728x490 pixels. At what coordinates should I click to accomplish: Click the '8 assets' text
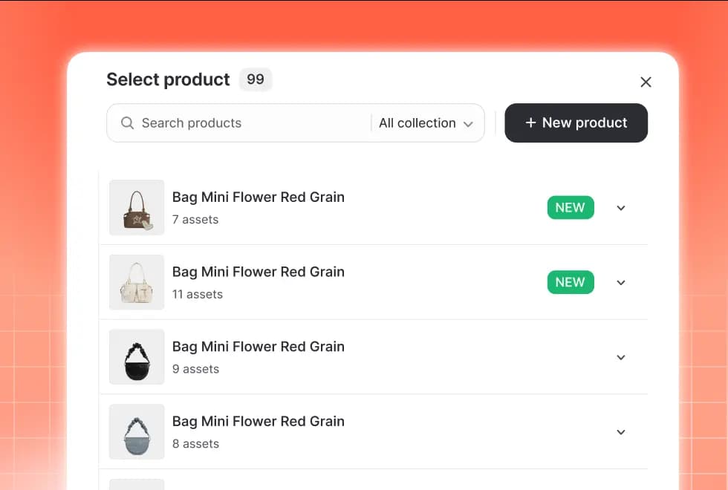click(x=195, y=444)
